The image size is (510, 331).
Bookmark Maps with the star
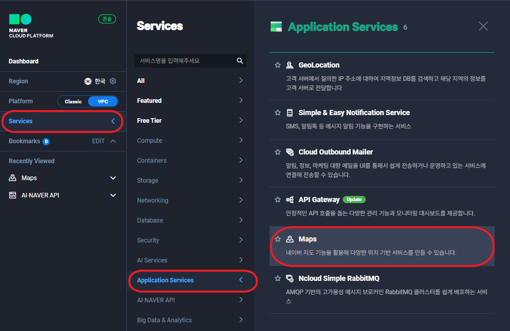pyautogui.click(x=278, y=239)
